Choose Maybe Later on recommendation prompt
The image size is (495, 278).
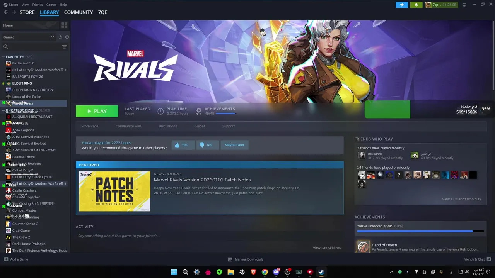(234, 145)
